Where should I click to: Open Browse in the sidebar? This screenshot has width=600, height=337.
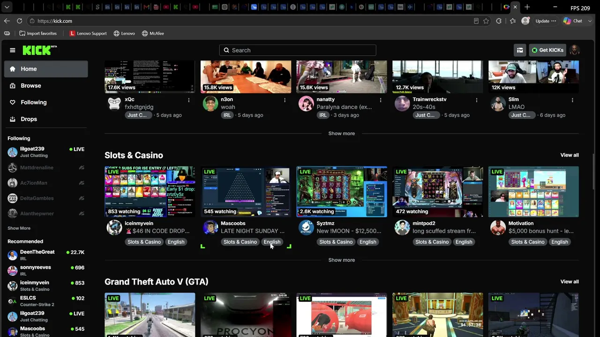46,86
